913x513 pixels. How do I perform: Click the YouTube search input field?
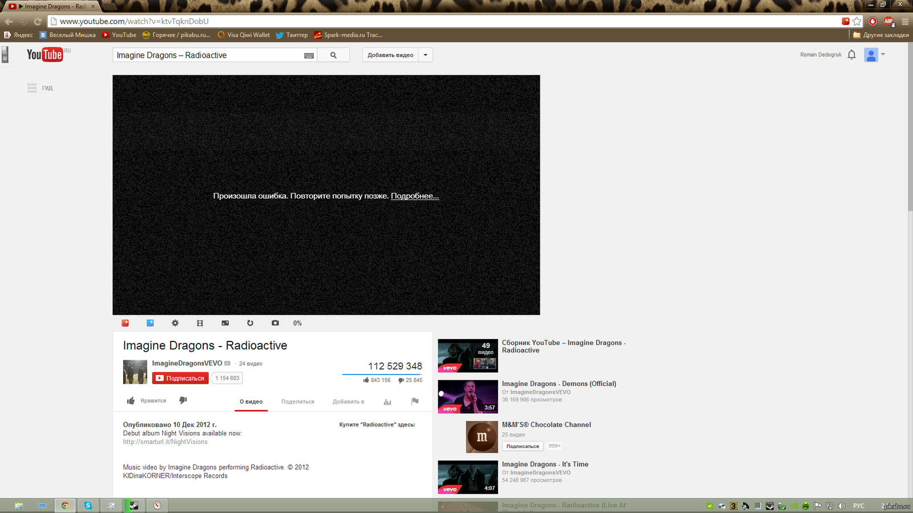[x=208, y=55]
